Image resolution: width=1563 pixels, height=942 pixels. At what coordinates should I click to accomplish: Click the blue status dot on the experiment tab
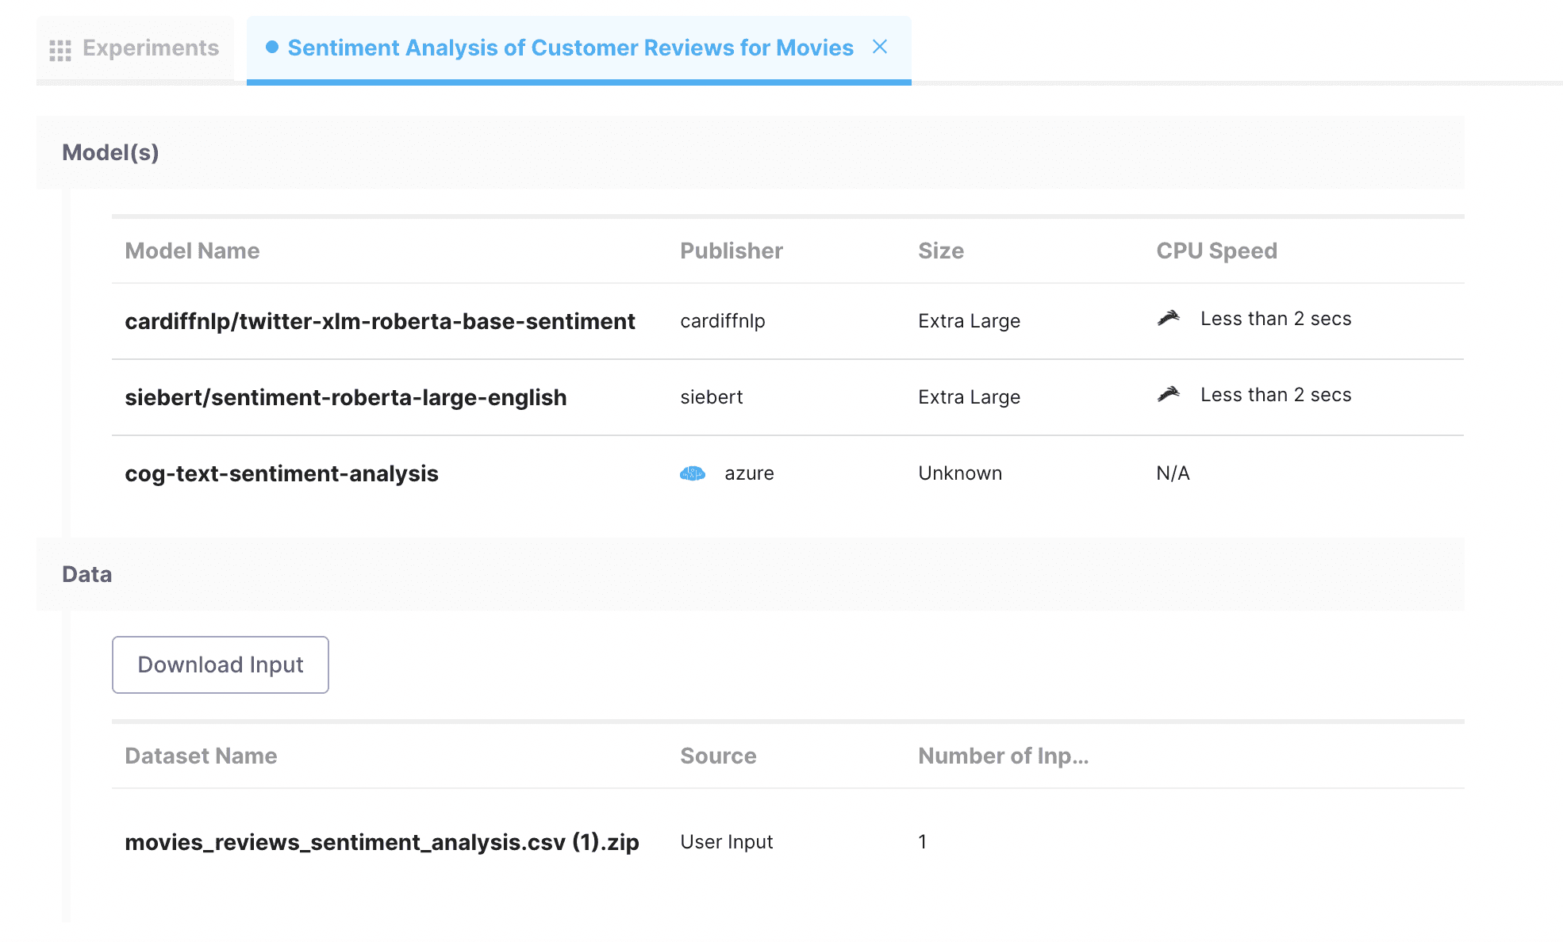(272, 47)
